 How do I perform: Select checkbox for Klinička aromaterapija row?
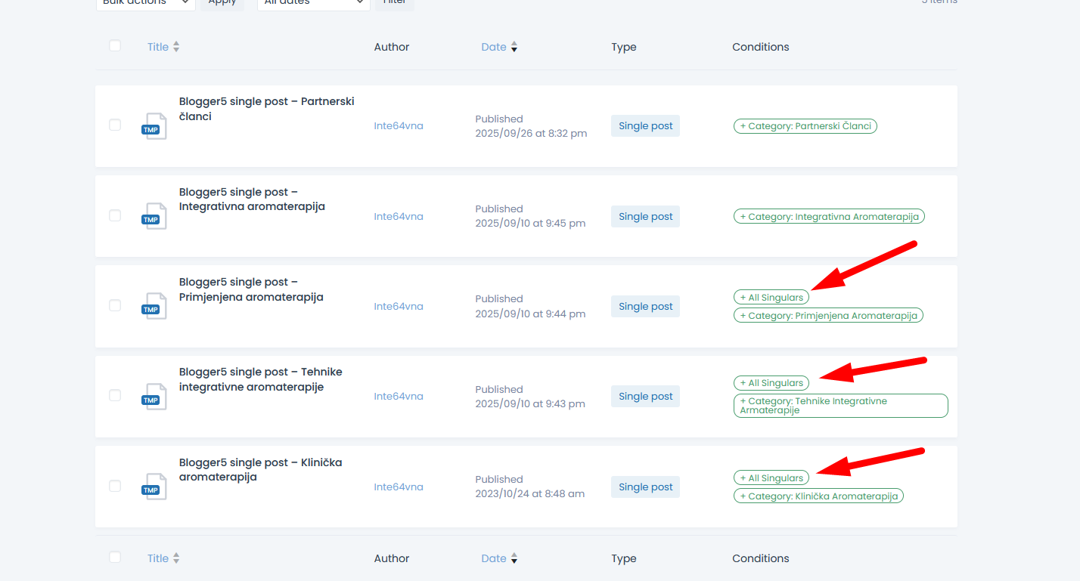pos(115,486)
